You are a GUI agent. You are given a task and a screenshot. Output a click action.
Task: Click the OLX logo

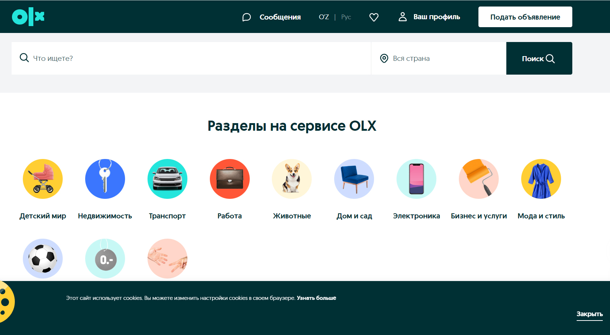pos(28,17)
